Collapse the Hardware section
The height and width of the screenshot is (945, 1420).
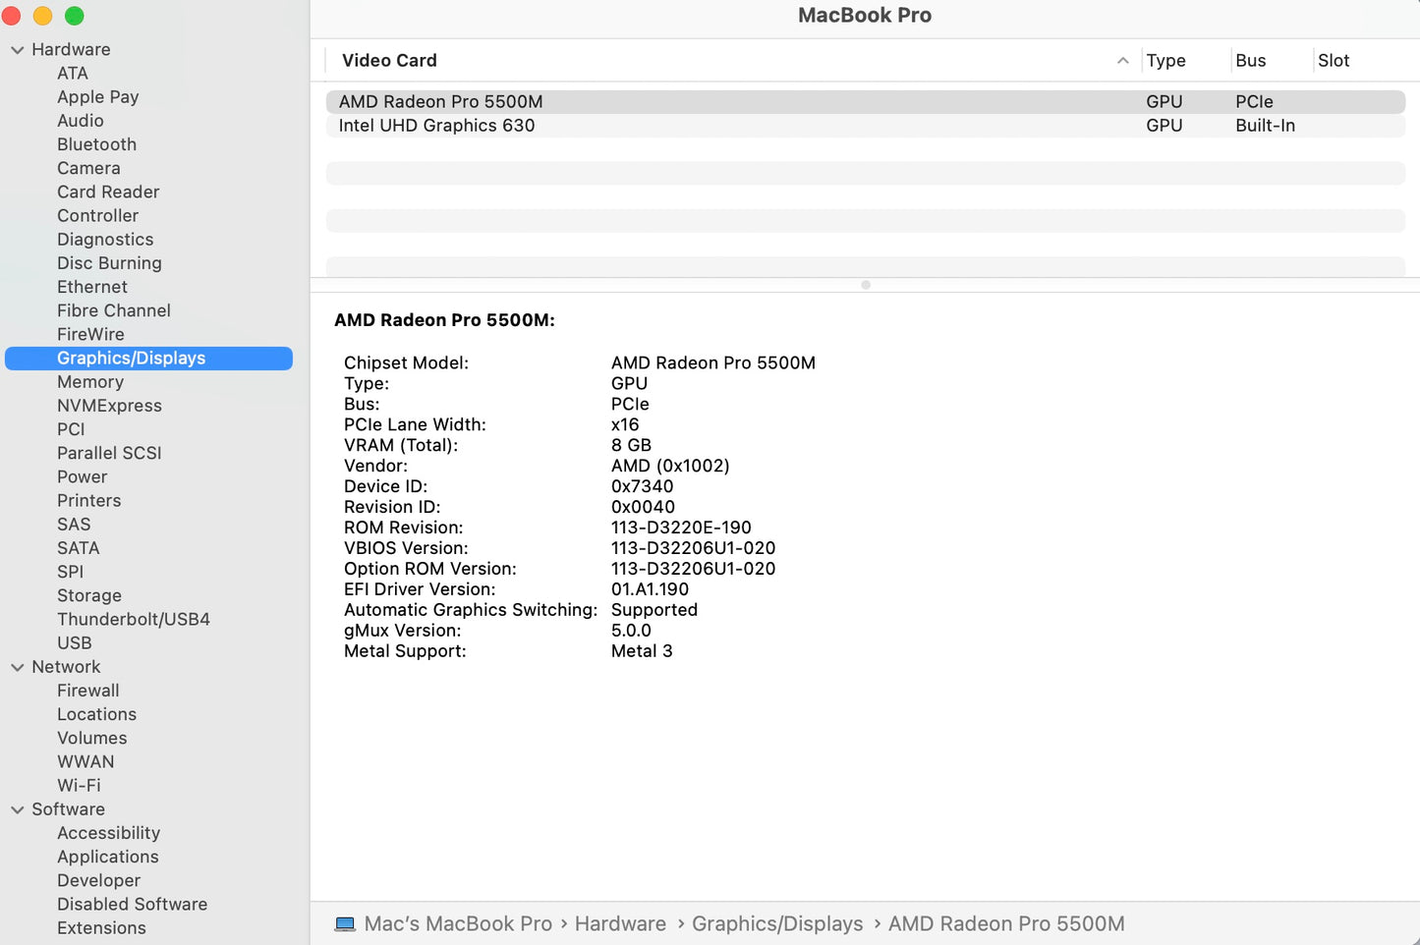pos(17,50)
